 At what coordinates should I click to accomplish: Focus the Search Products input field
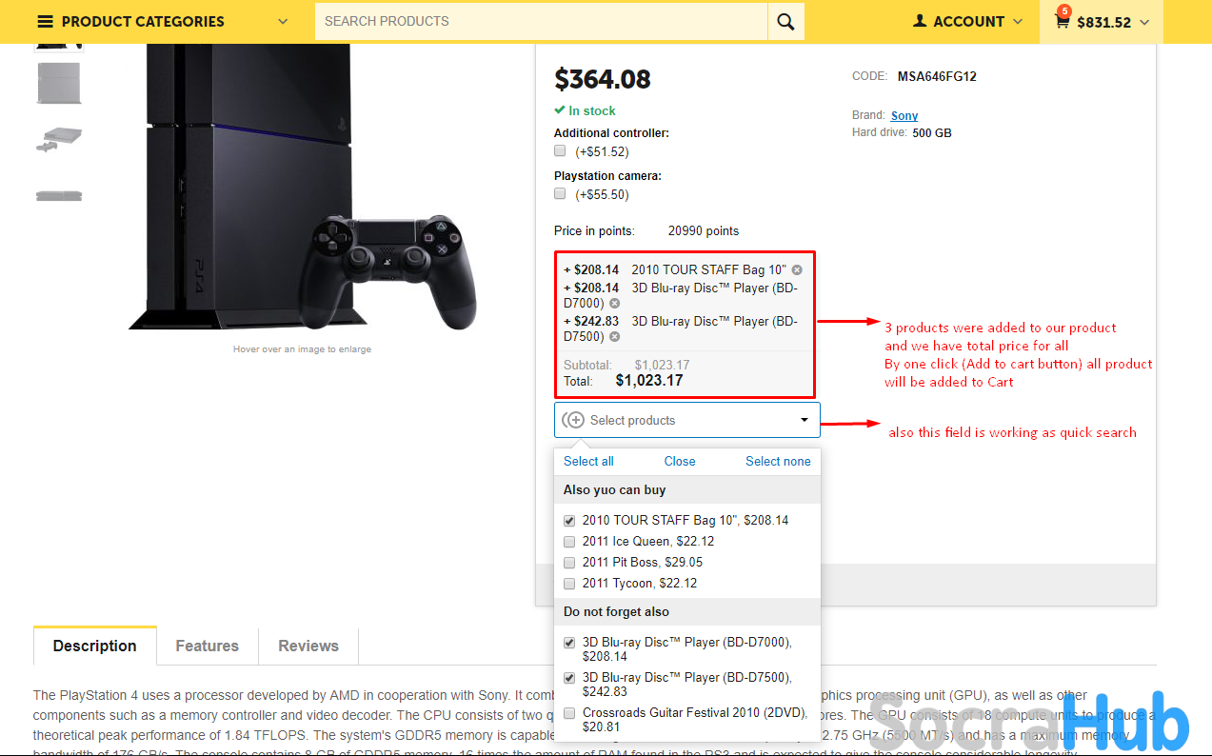[x=541, y=22]
